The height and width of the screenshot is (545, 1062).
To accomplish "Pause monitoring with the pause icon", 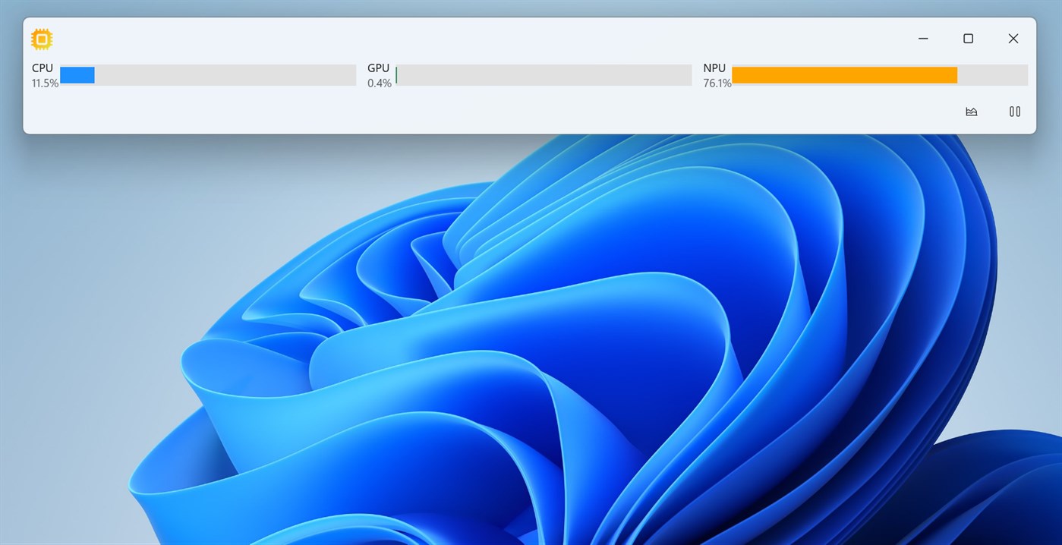I will [1015, 112].
